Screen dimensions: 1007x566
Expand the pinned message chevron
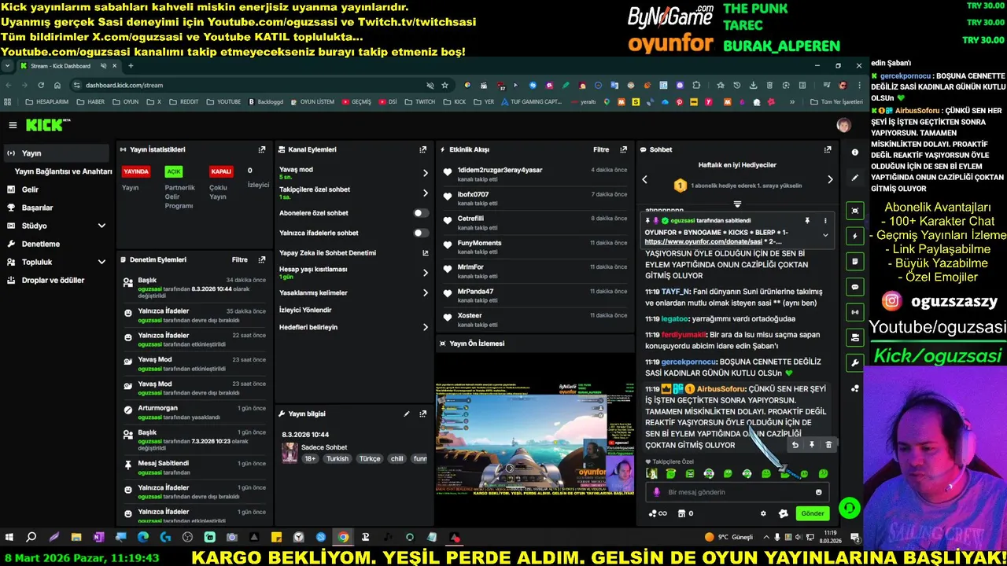pos(825,235)
